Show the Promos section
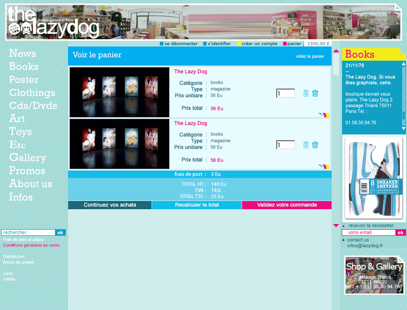407x310 pixels. coord(27,170)
